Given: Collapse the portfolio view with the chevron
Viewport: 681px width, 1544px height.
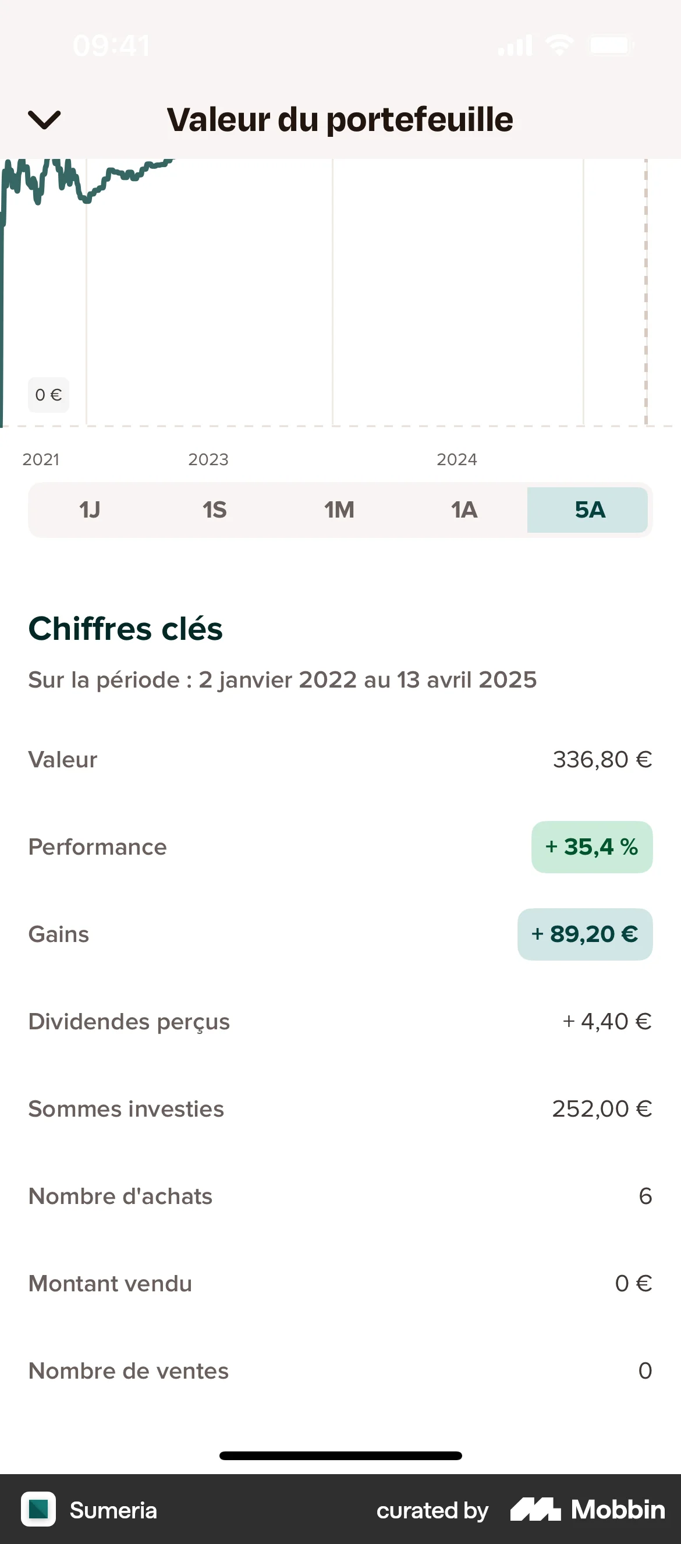Looking at the screenshot, I should (44, 119).
